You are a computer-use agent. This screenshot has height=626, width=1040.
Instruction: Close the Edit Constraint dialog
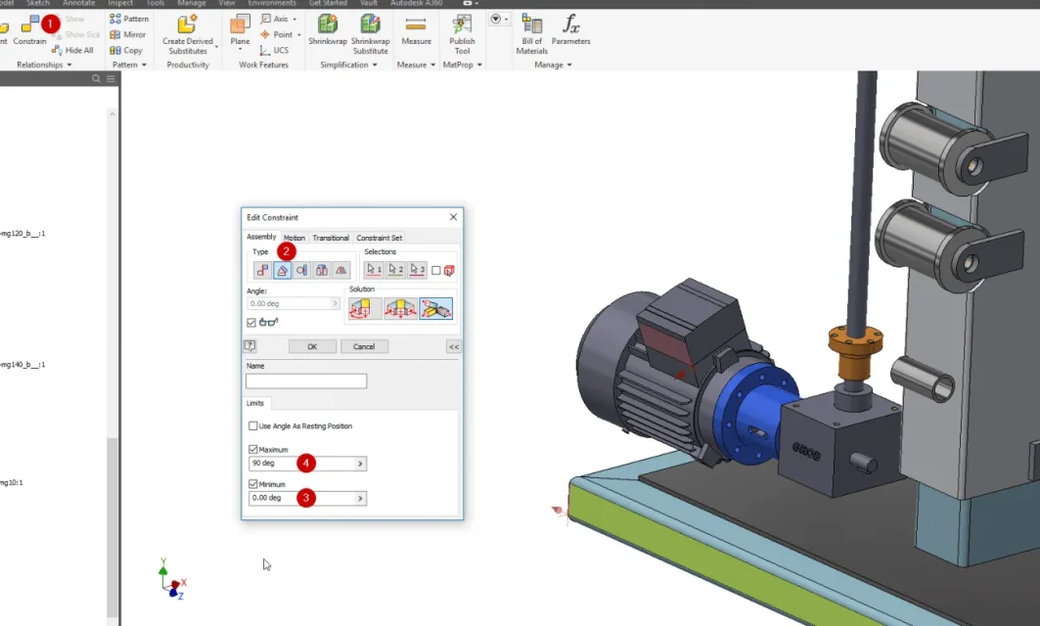tap(453, 217)
